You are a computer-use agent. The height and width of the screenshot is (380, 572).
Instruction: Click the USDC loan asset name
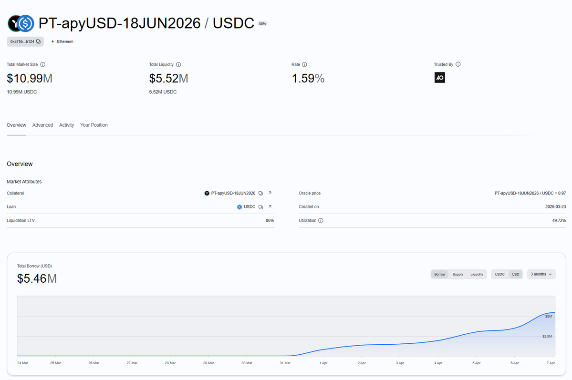tap(250, 207)
